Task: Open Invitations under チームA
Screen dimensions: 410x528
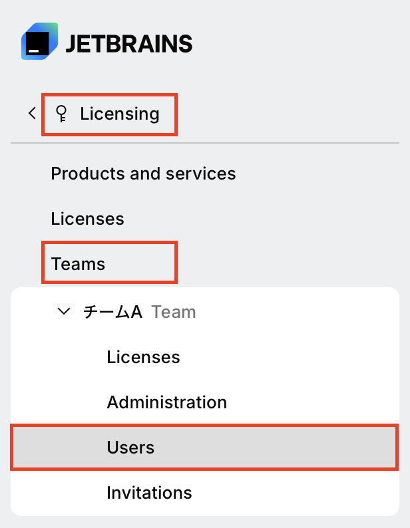Action: (149, 493)
